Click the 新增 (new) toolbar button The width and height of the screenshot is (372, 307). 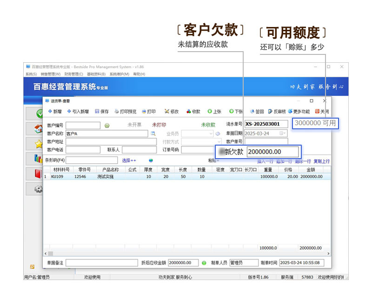pyautogui.click(x=55, y=111)
